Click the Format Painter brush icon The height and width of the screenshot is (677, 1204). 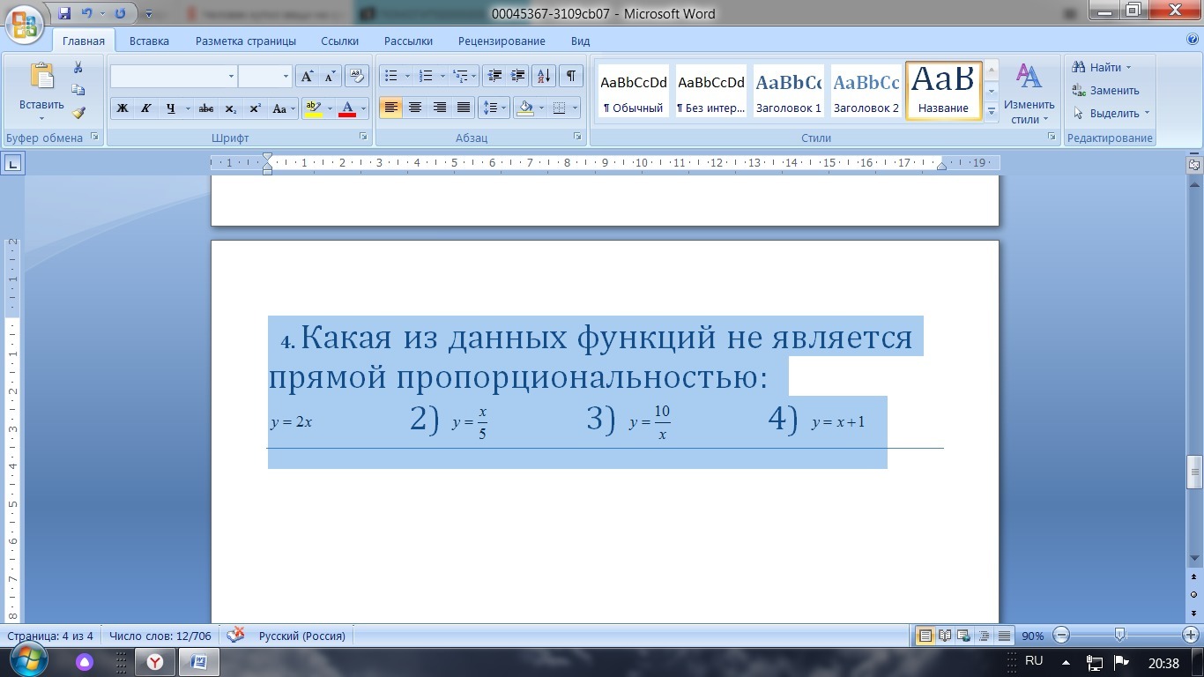78,113
